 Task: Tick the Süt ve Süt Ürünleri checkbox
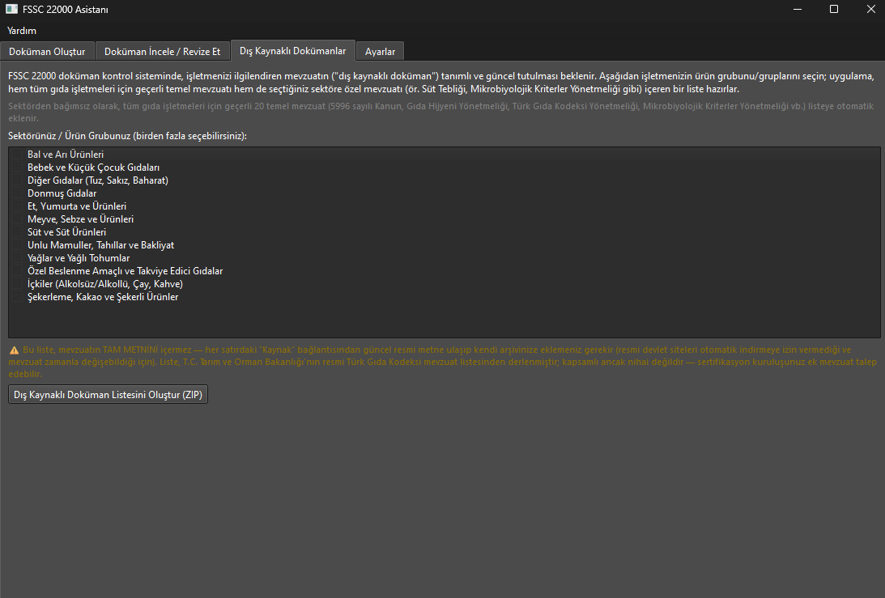click(x=18, y=232)
